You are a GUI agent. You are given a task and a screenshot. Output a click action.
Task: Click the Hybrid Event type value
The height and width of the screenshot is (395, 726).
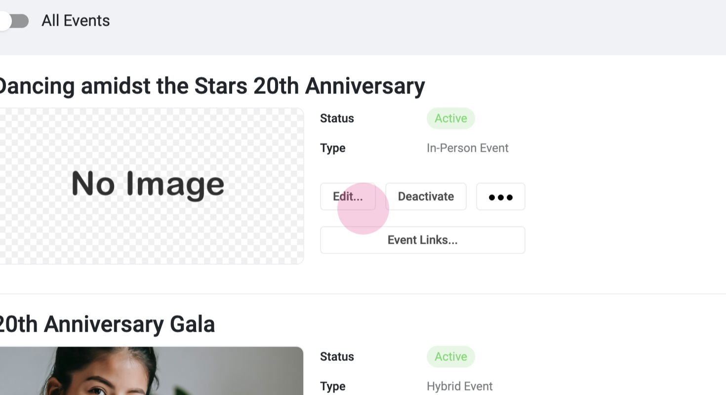(459, 387)
